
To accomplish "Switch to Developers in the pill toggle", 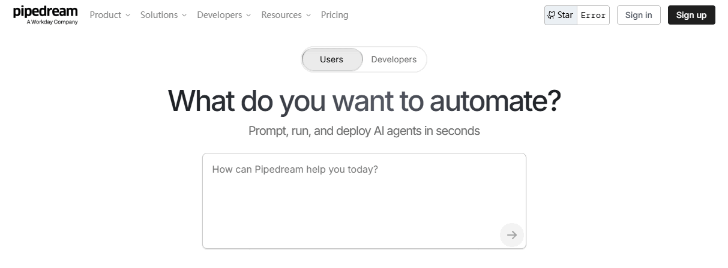I will pos(394,59).
